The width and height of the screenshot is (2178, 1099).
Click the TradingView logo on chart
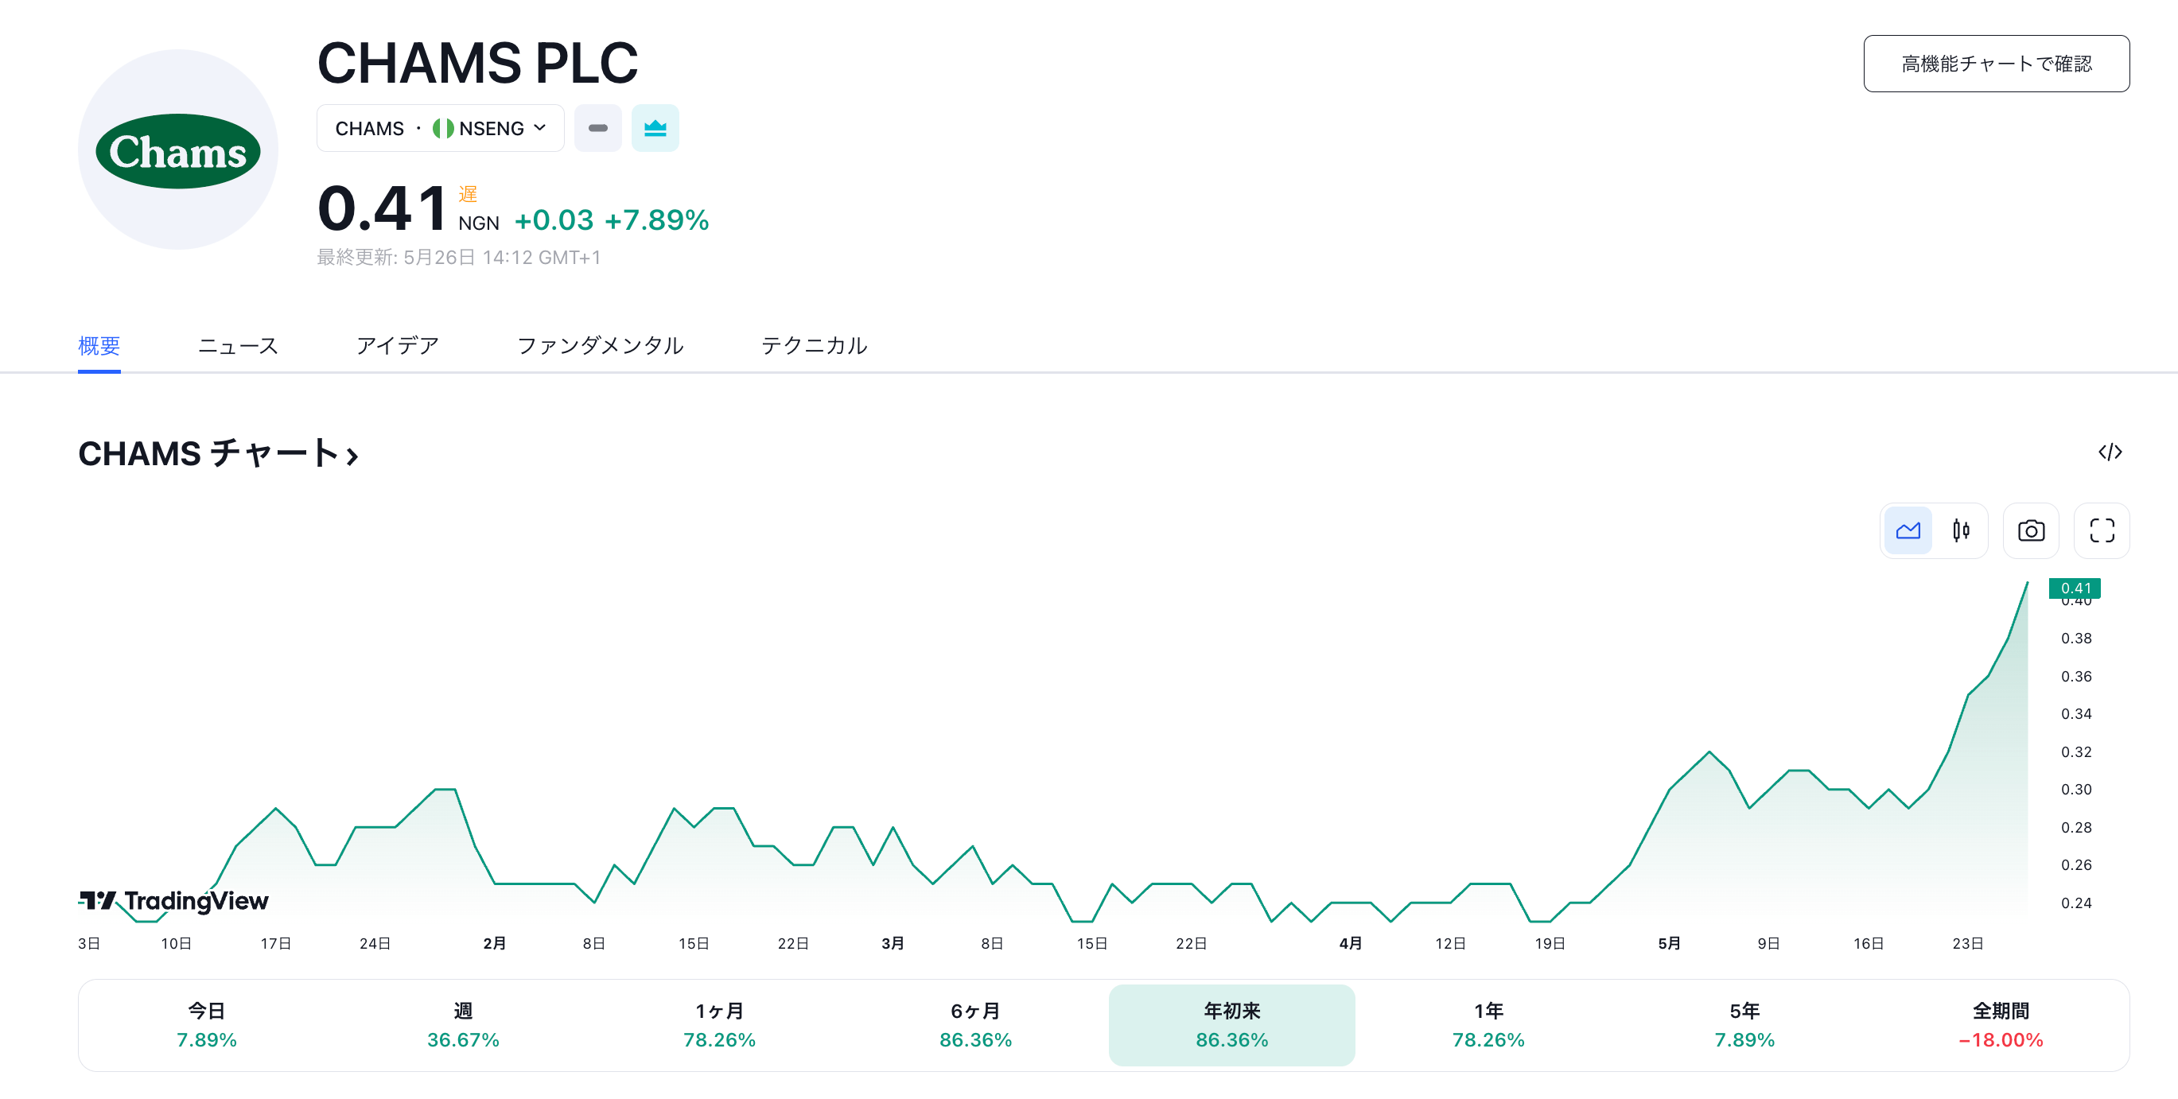[173, 901]
